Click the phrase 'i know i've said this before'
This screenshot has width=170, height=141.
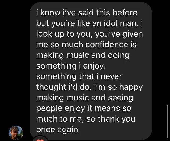[x=87, y=12]
